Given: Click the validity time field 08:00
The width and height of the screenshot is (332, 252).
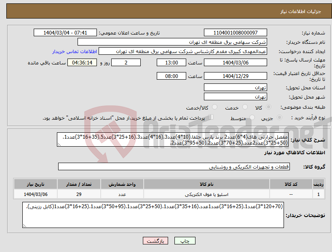Looking at the screenshot, I should pos(171,76).
